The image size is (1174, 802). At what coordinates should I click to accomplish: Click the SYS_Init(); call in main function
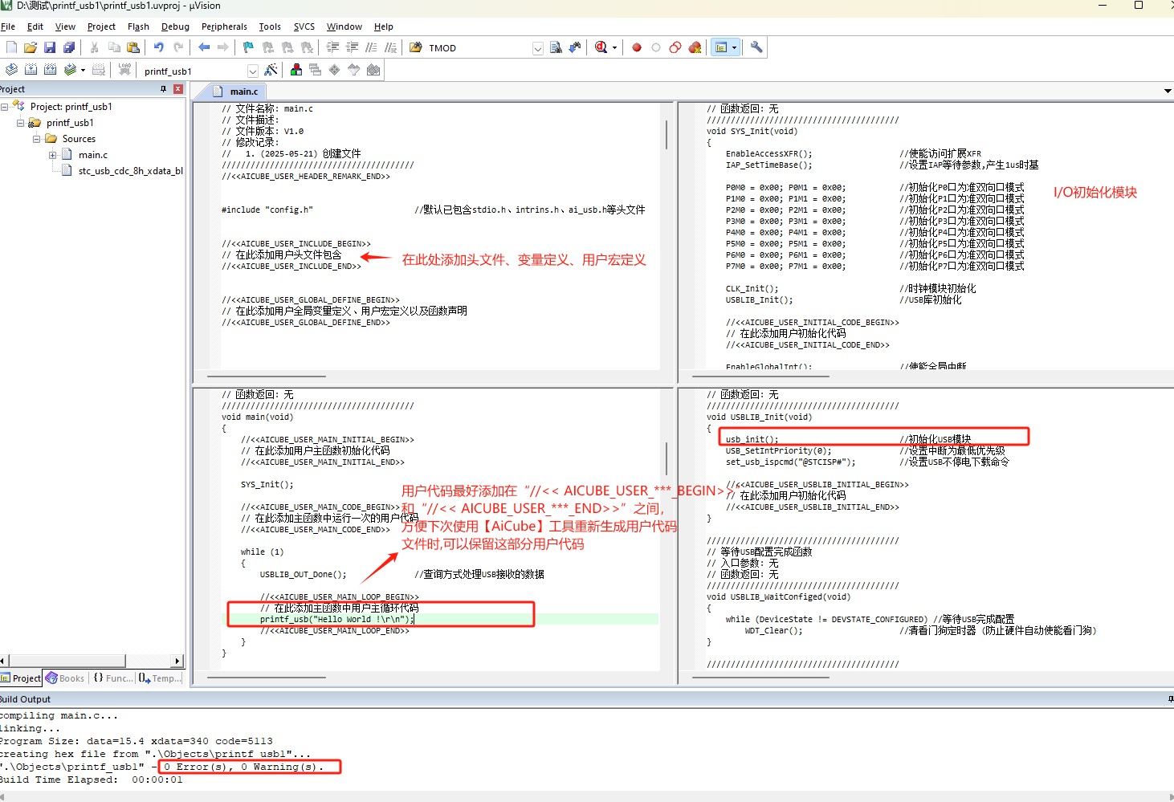(267, 485)
